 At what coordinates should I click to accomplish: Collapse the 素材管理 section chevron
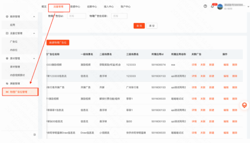click(34, 58)
